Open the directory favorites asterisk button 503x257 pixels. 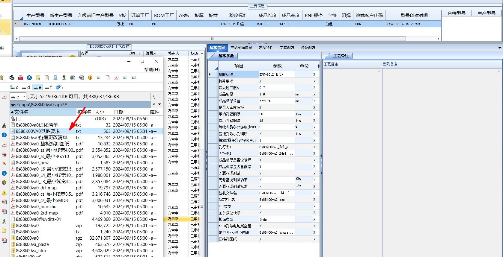(x=154, y=105)
